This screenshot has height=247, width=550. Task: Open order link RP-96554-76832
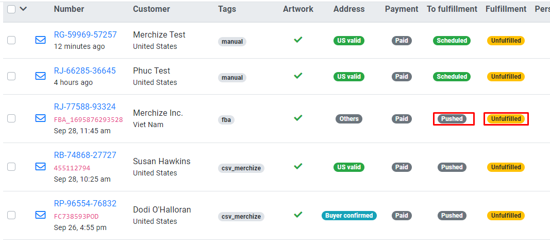pyautogui.click(x=85, y=204)
